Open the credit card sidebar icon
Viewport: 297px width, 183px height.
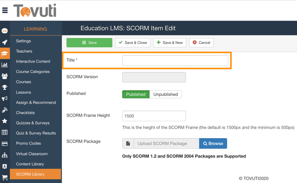pos(5,144)
